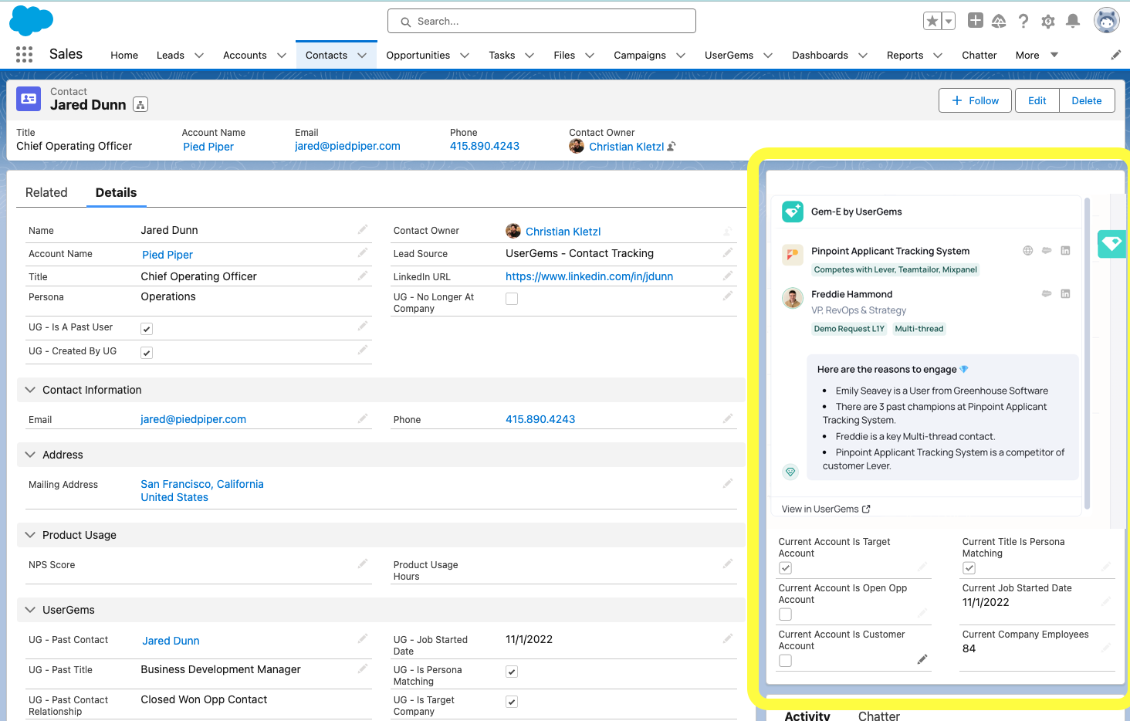Click the Follow button
1130x721 pixels.
point(975,100)
